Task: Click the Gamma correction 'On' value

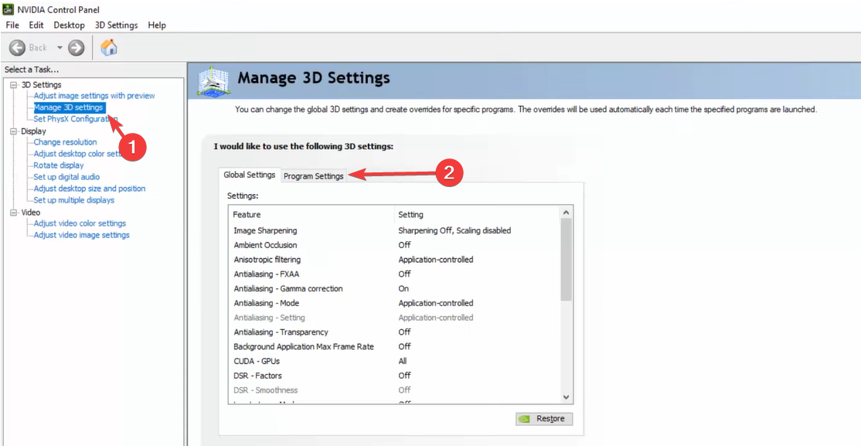Action: click(403, 288)
